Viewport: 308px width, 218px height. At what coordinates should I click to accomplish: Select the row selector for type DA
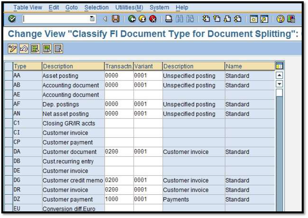[x=9, y=152]
